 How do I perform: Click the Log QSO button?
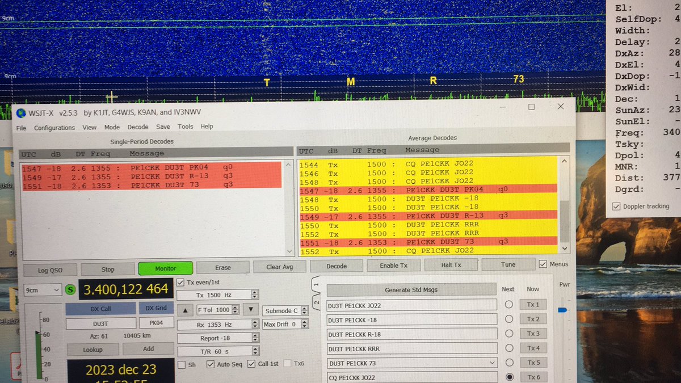[x=50, y=270]
